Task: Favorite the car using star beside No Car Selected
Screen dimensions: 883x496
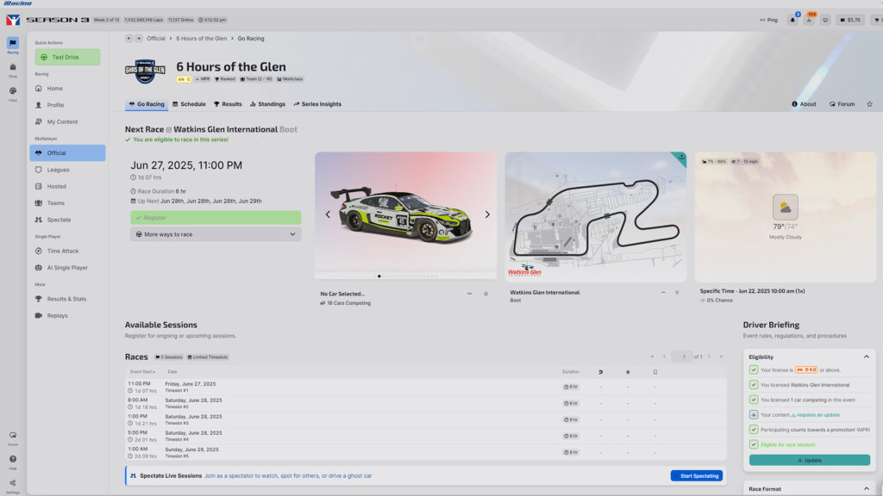Action: click(486, 294)
